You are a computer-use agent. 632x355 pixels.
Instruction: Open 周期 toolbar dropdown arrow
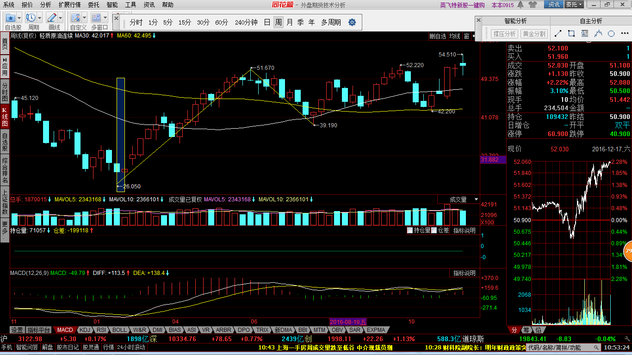click(40, 18)
